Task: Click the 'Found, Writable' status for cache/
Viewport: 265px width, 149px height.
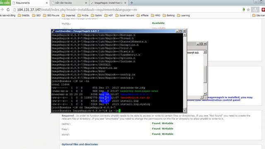Action: click(163, 123)
